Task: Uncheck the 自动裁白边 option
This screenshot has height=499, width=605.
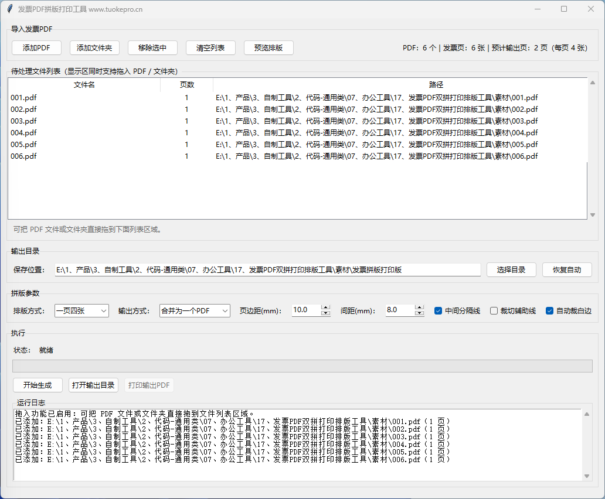Action: [x=550, y=311]
